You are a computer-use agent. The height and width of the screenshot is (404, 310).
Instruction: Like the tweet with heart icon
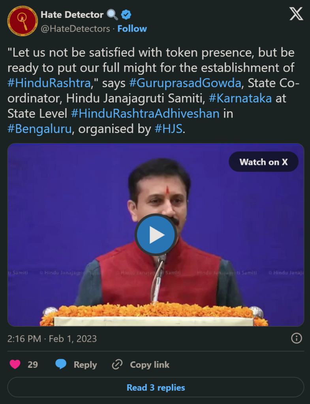[15, 364]
